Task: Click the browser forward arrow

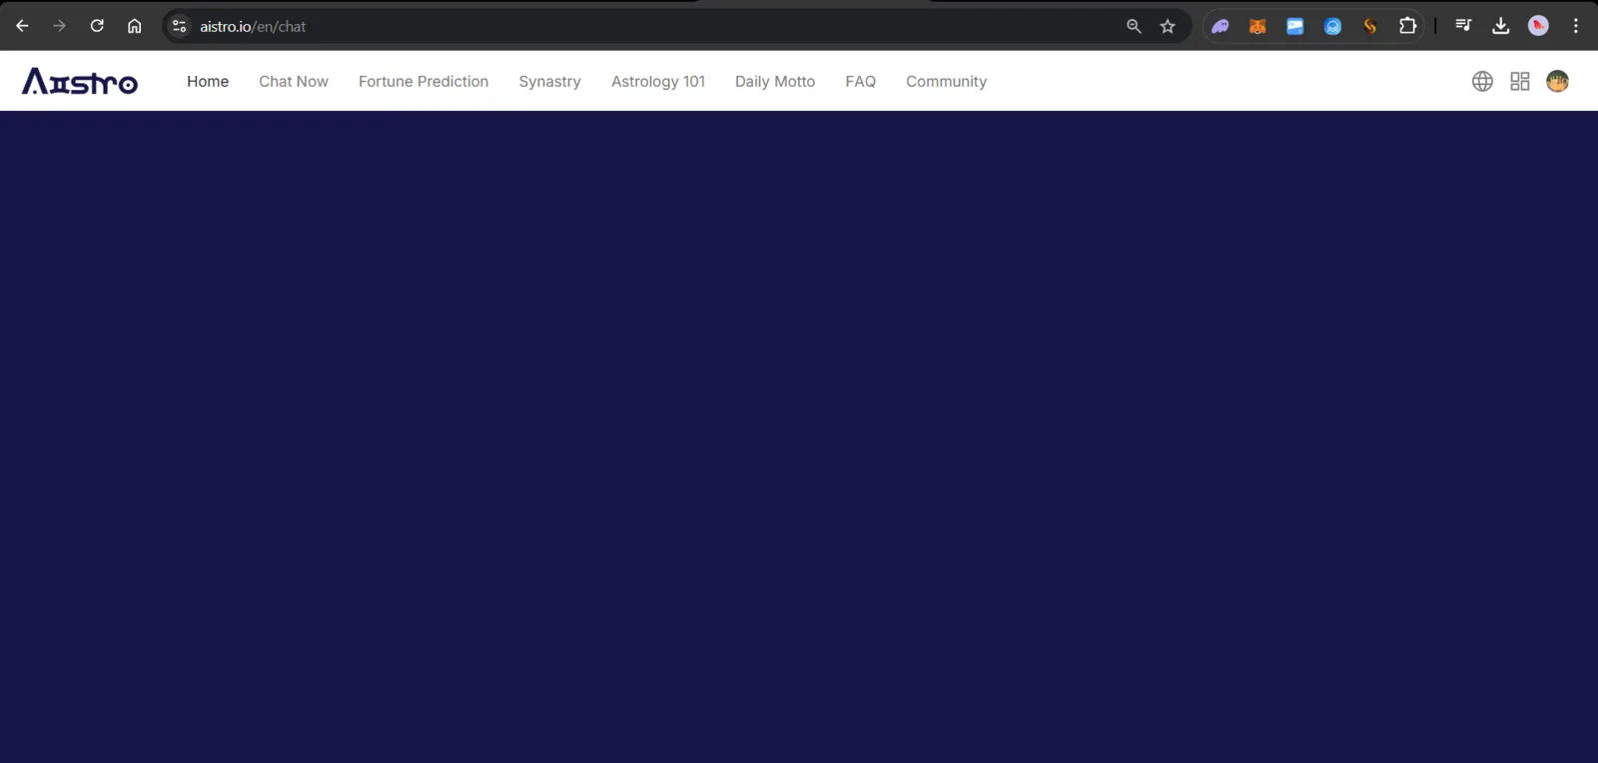Action: pos(60,26)
